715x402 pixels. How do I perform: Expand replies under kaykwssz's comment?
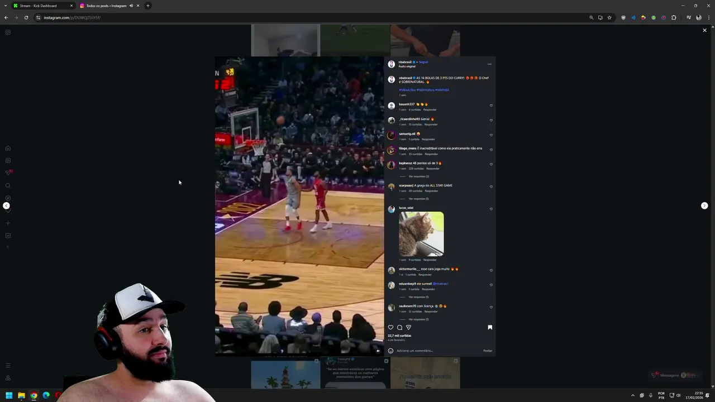418,176
